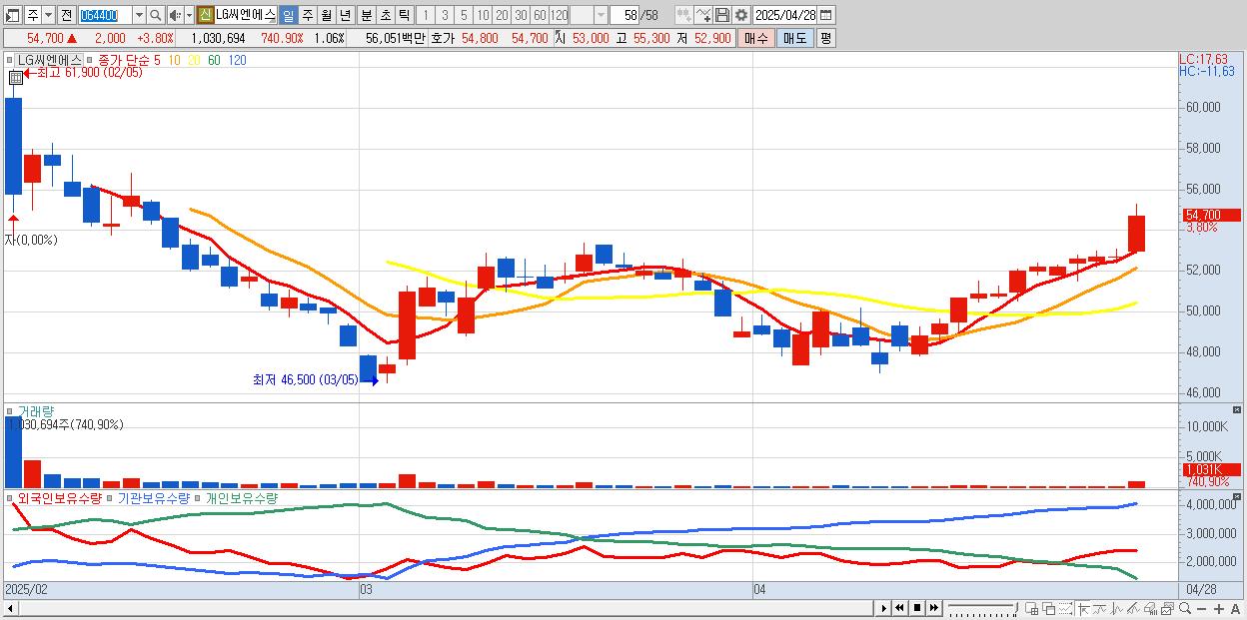Click the play button in bottom toolbar

coord(884,608)
